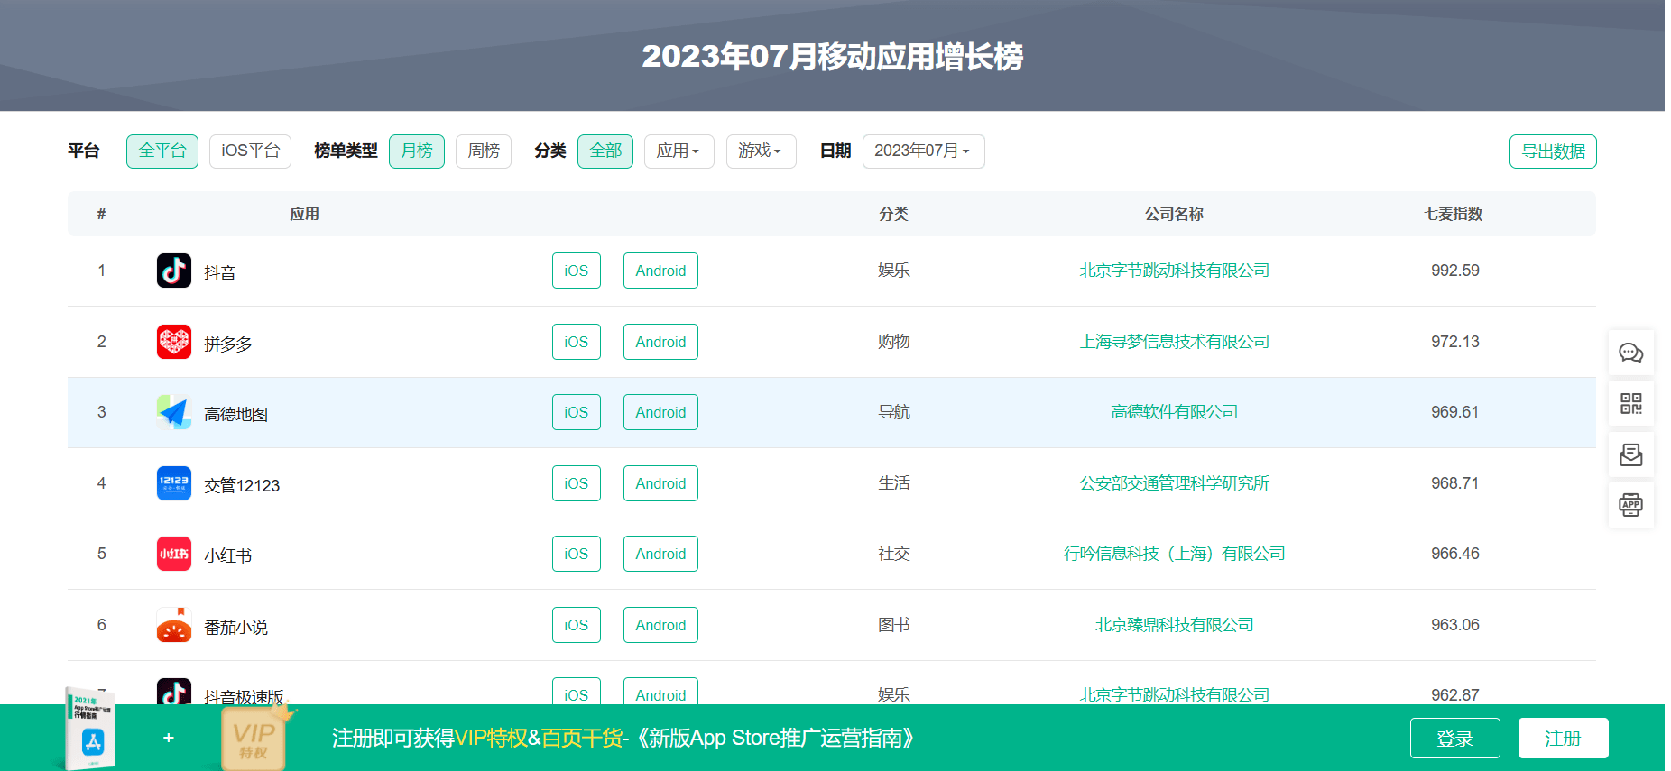
Task: Click the 小红书 app name
Action: 228,555
